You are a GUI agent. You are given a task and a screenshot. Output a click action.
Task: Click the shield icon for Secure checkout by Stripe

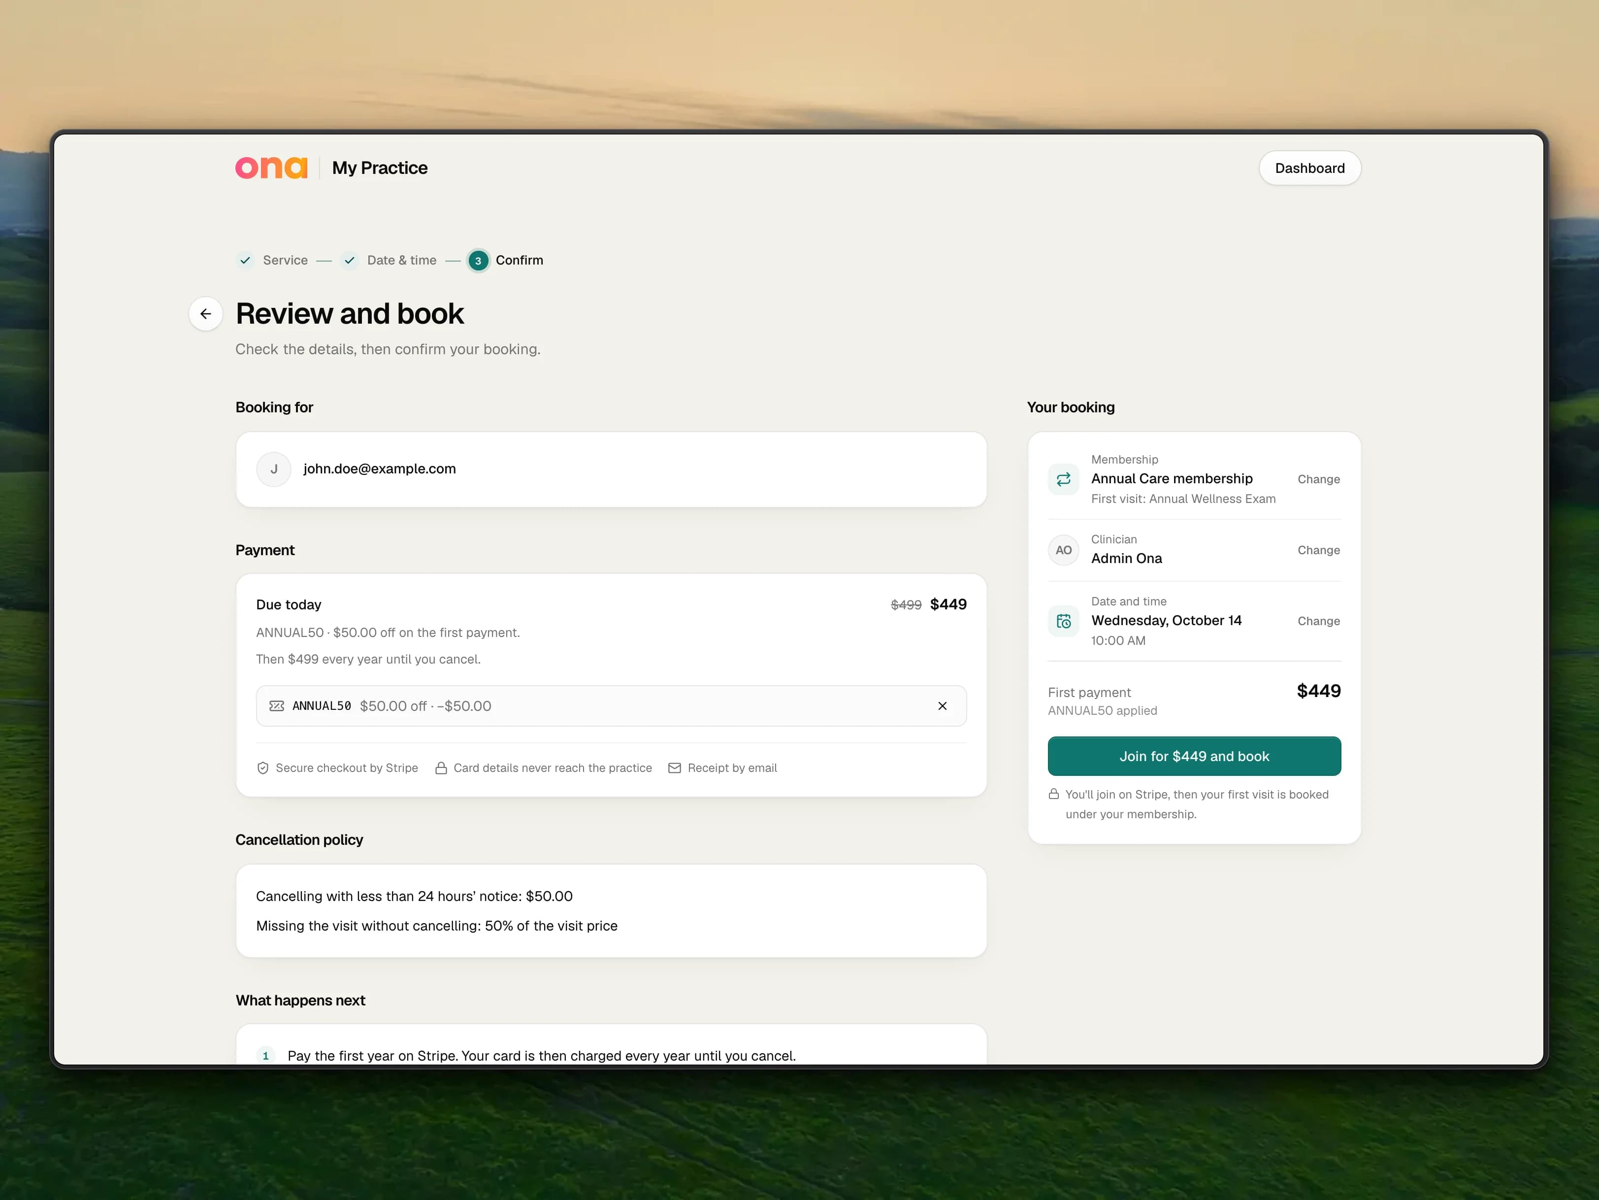[x=263, y=767]
